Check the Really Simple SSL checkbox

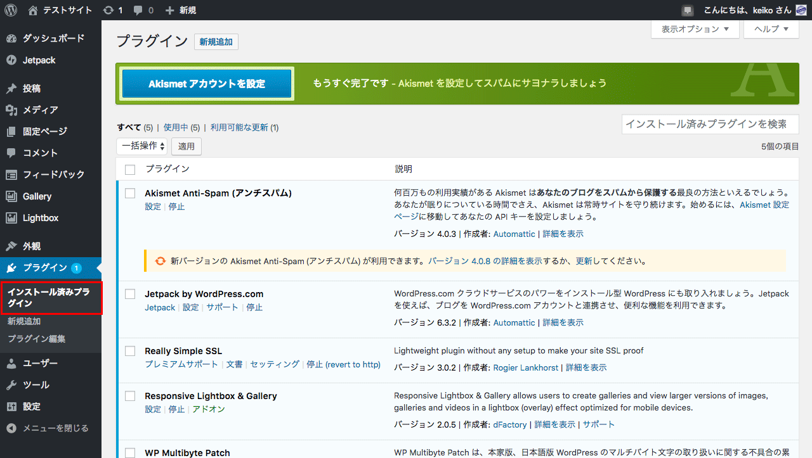click(x=130, y=351)
